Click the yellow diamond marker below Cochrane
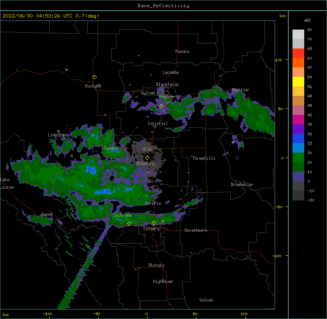 pos(129,224)
